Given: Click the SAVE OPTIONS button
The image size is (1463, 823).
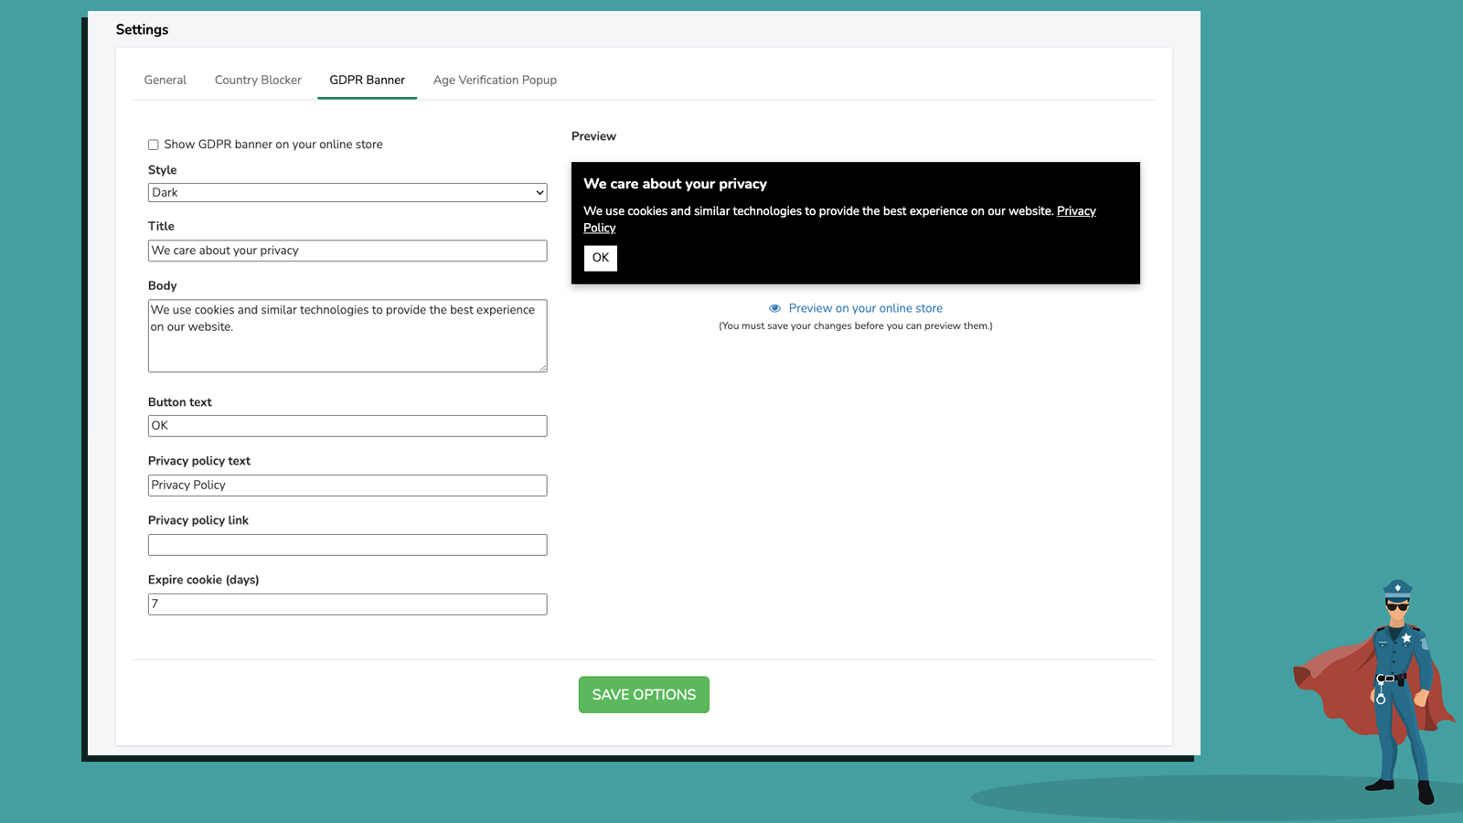Looking at the screenshot, I should click(643, 694).
